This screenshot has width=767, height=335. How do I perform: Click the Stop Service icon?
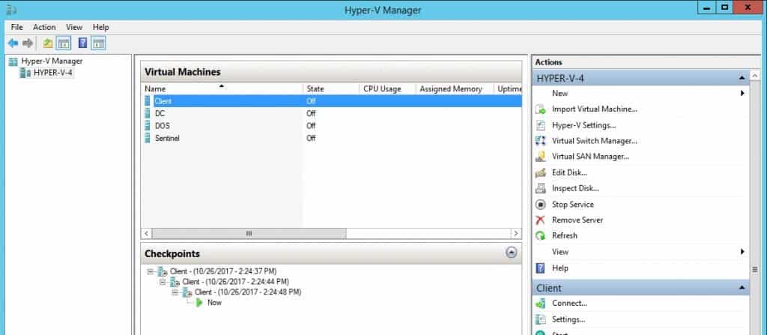coord(541,205)
